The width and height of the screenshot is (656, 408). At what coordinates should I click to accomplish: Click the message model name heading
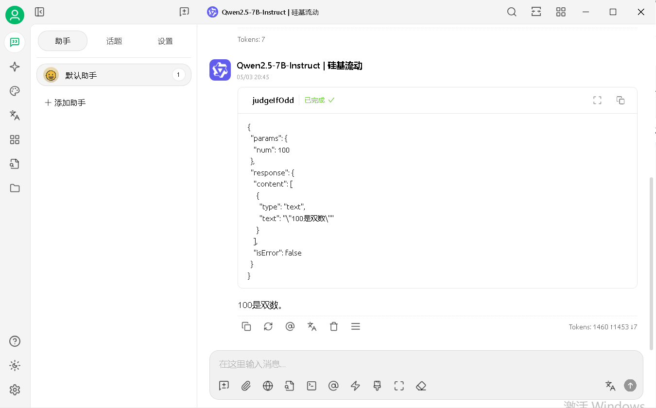tap(299, 66)
